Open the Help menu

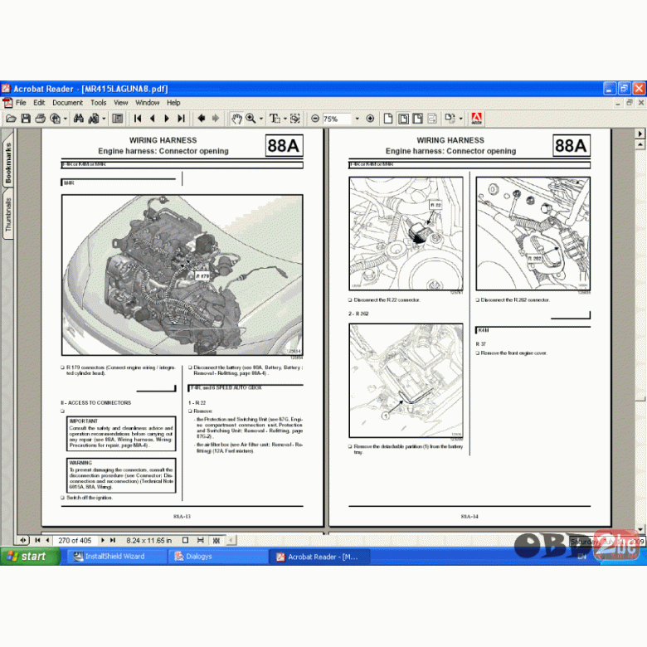click(x=173, y=103)
